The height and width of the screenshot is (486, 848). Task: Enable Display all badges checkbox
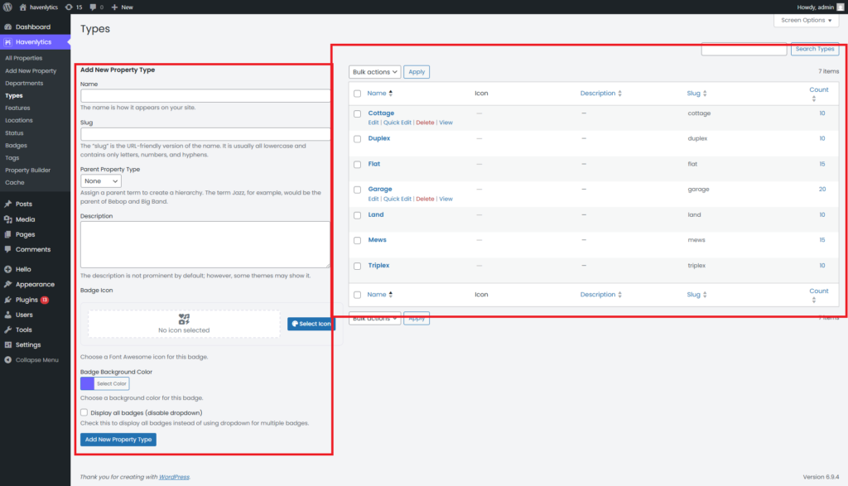[x=84, y=412]
